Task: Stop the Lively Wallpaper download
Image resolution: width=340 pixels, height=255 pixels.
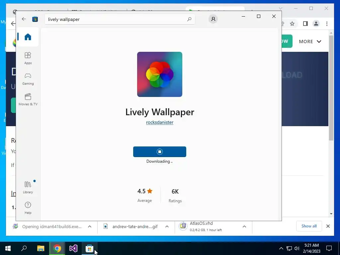Action: coord(160,151)
